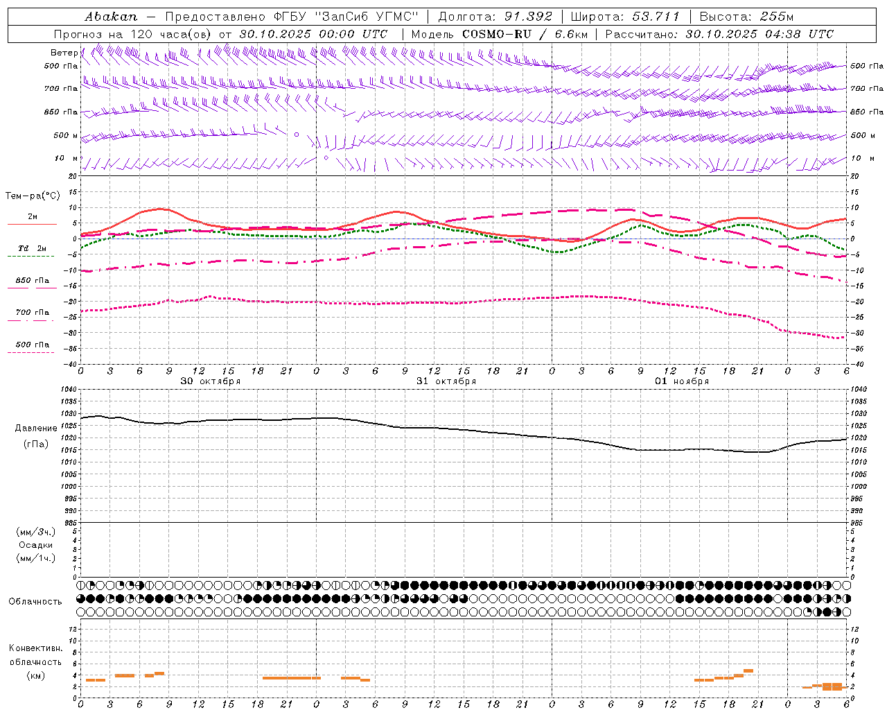Screen dimensions: 887x710
Task: Click the 850 гПа temperature legend entry
Action: point(32,280)
